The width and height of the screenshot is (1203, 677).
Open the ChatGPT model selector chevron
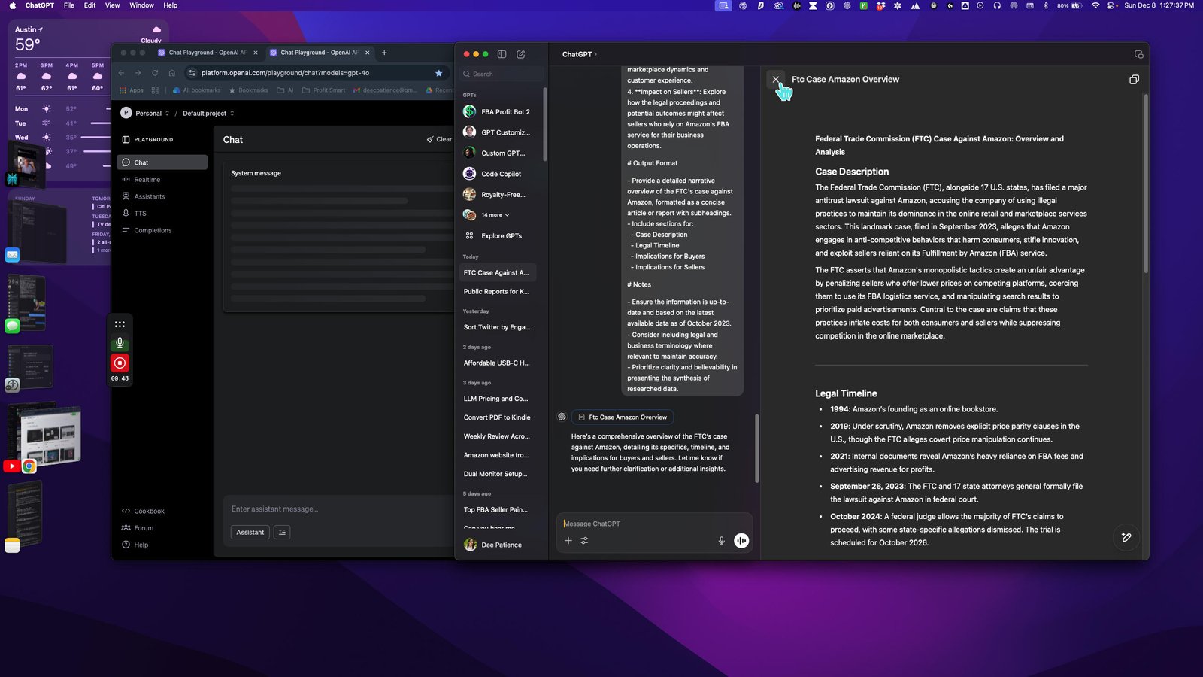click(595, 54)
